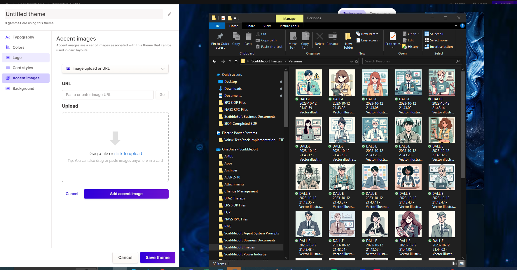517x270 pixels.
Task: Switch to large icons view in status bar
Action: 462,264
